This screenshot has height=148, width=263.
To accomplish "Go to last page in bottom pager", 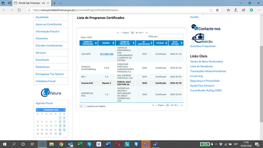I will (x=182, y=105).
